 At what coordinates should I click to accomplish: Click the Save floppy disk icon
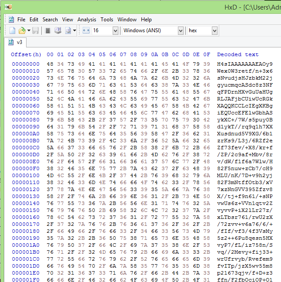(36, 30)
